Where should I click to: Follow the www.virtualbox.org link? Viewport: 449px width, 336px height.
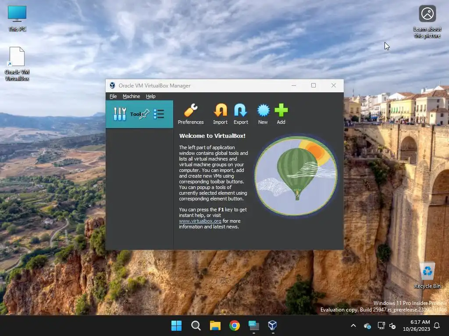pos(200,221)
